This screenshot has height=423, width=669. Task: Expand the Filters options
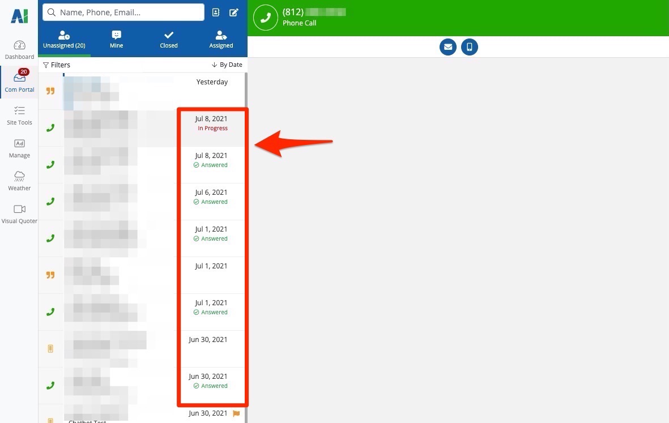click(57, 65)
